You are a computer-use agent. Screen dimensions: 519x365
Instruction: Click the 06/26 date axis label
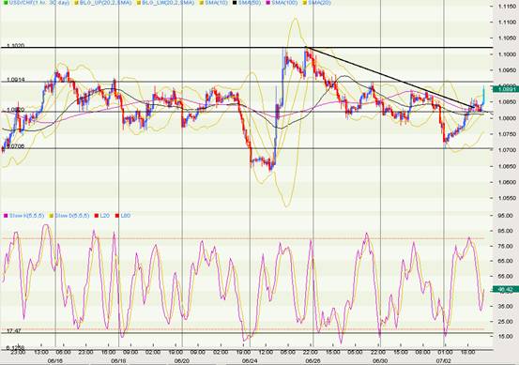[x=313, y=360]
